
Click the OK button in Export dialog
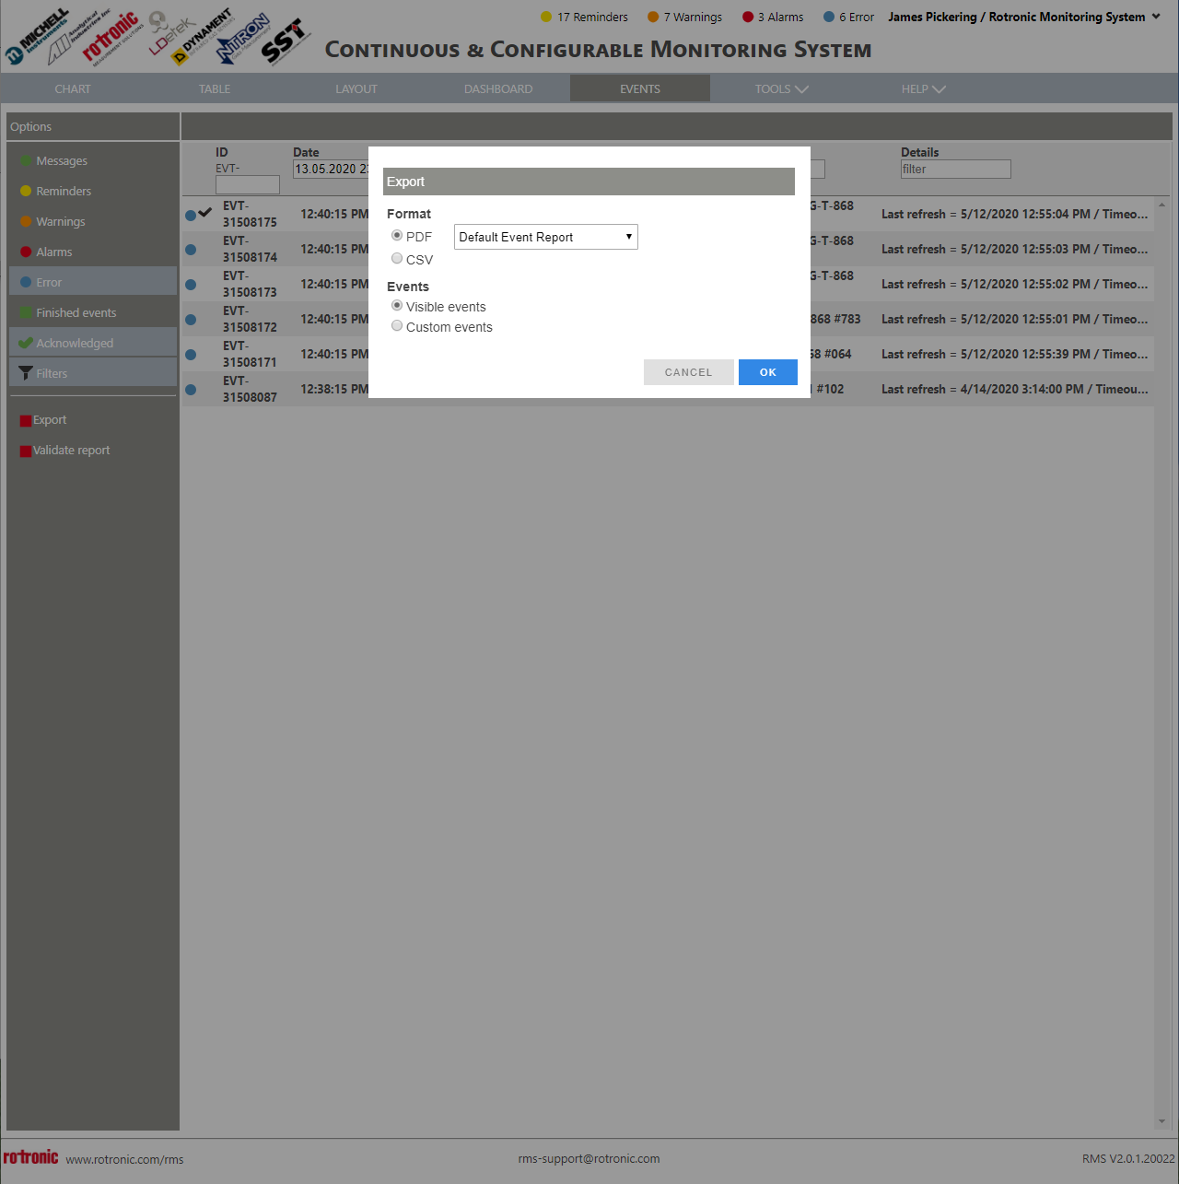[x=768, y=372]
